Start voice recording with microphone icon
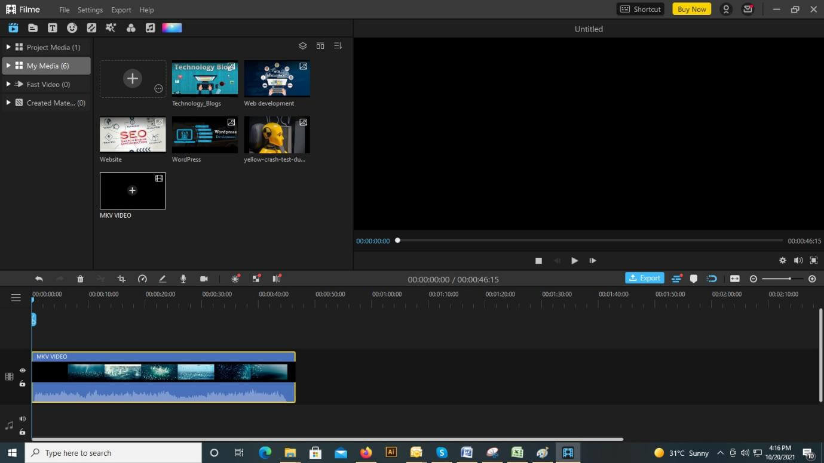 coord(183,279)
